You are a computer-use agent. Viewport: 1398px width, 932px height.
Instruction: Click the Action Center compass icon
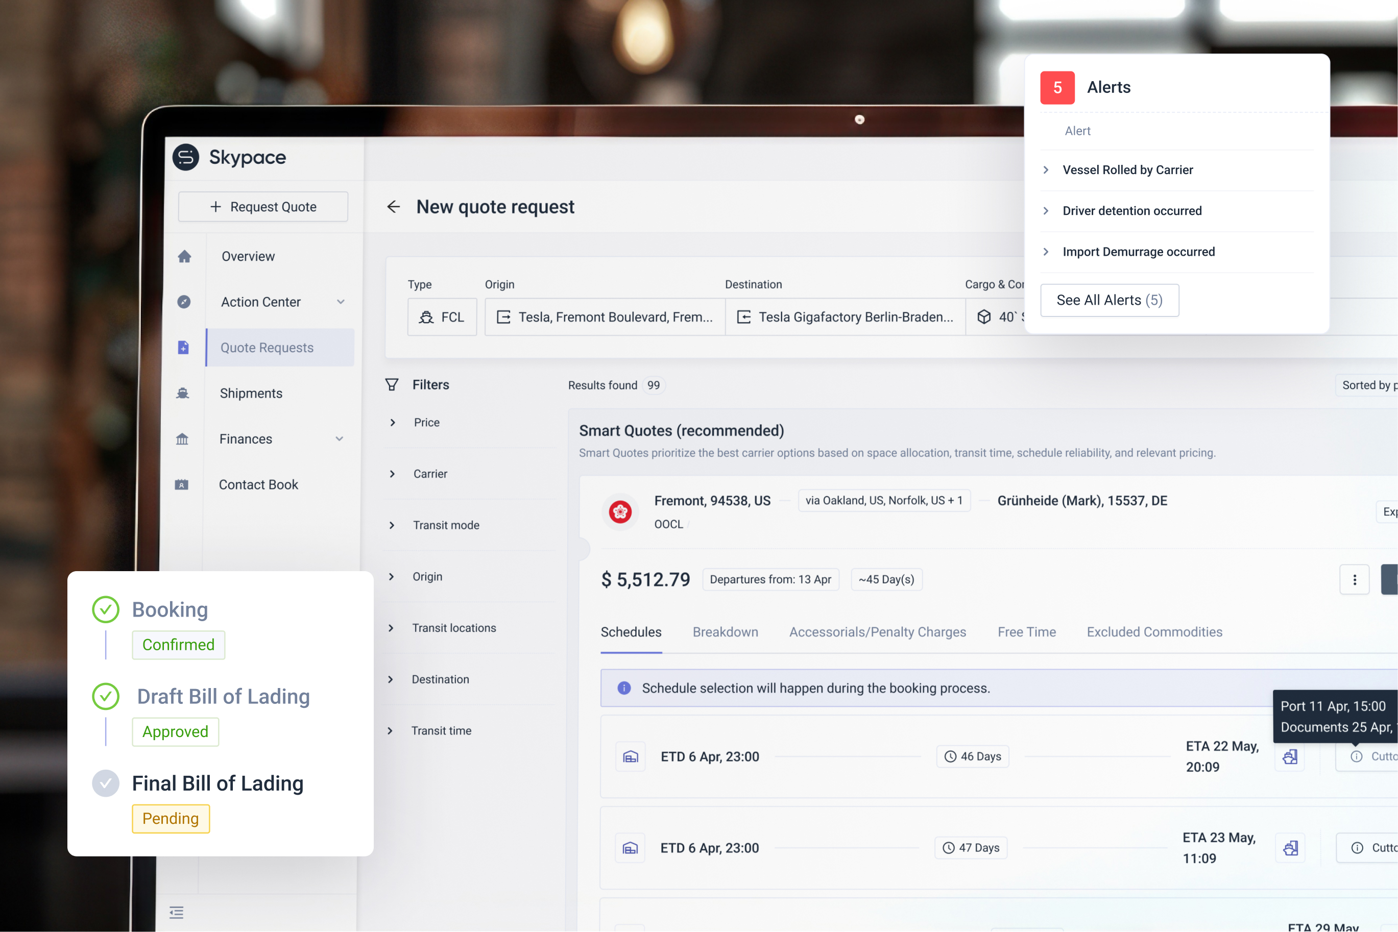(184, 302)
